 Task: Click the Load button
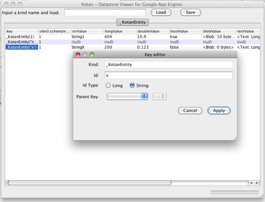coord(161,12)
